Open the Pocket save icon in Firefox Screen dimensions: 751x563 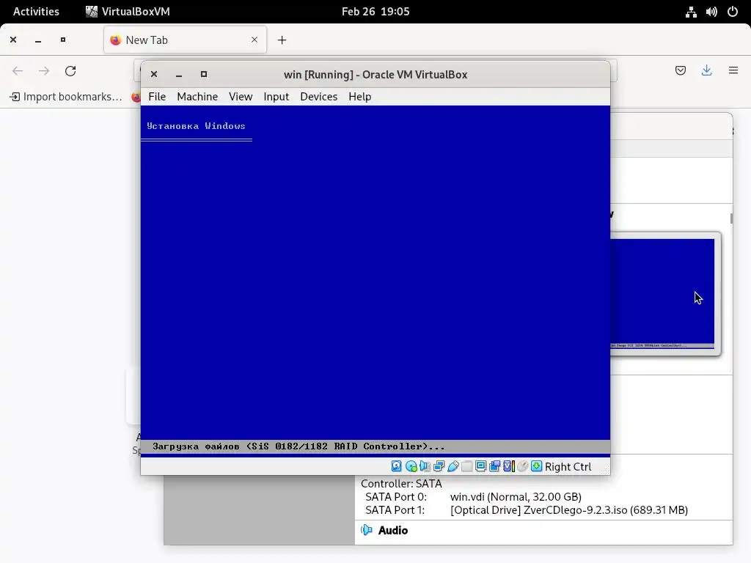click(681, 71)
